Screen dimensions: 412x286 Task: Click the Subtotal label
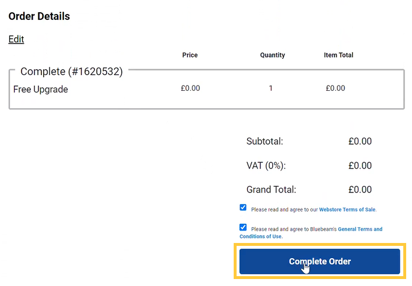tap(265, 141)
